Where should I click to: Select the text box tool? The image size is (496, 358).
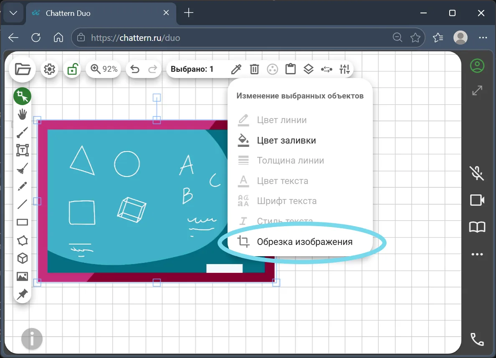click(22, 150)
